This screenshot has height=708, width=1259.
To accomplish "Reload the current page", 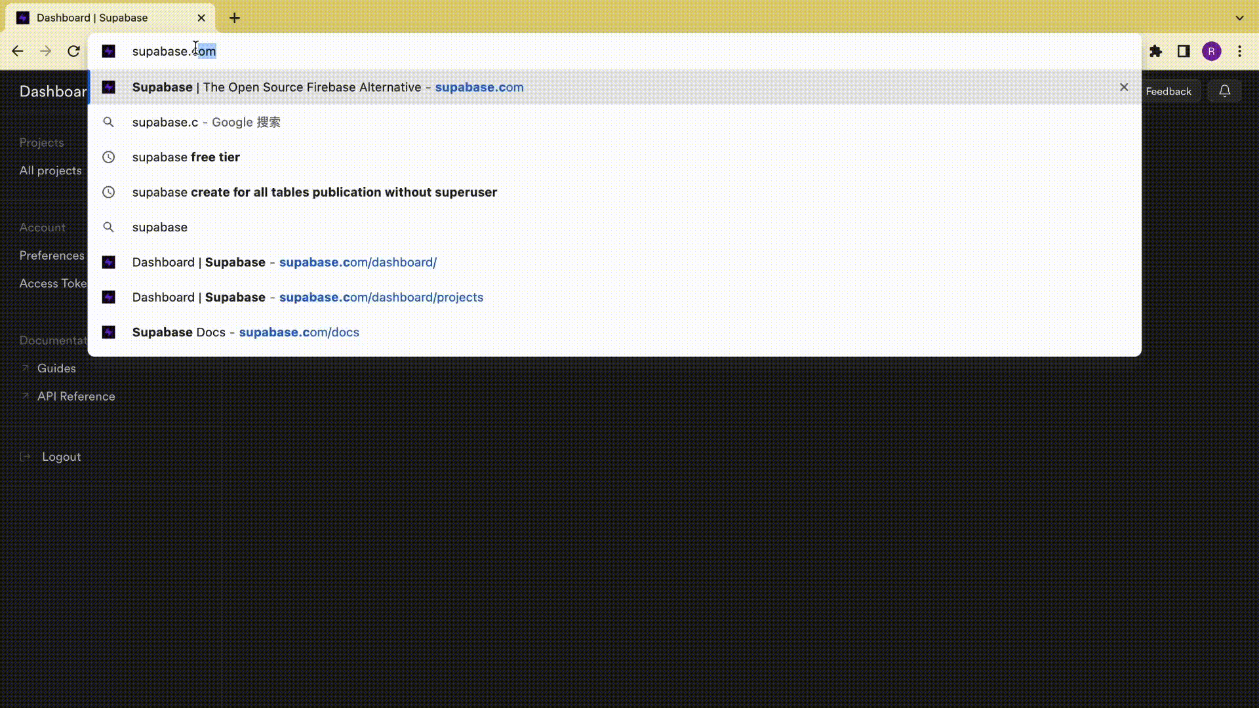I will pos(73,51).
